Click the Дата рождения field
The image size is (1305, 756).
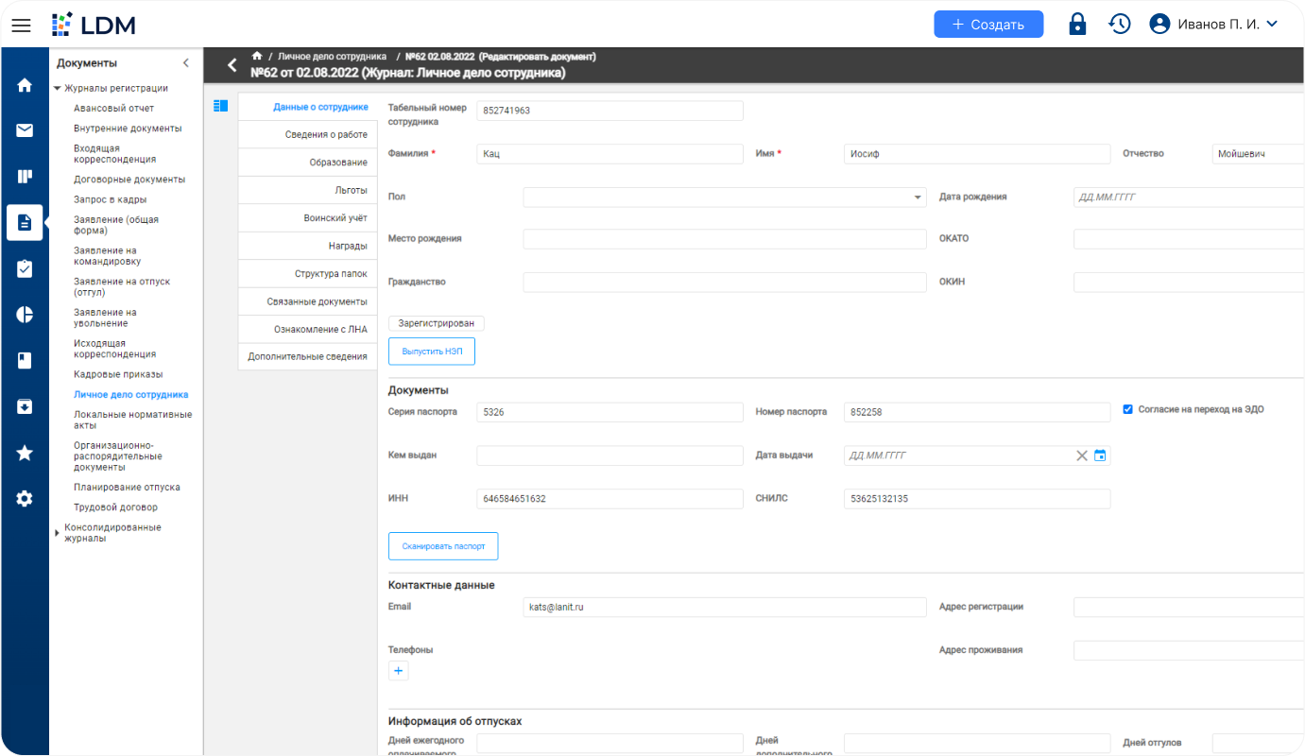(x=1189, y=198)
